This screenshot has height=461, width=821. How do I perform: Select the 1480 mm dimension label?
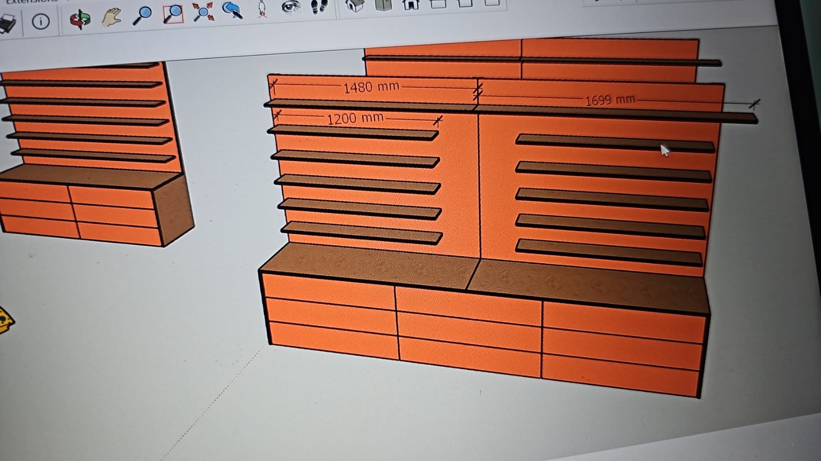coord(371,87)
